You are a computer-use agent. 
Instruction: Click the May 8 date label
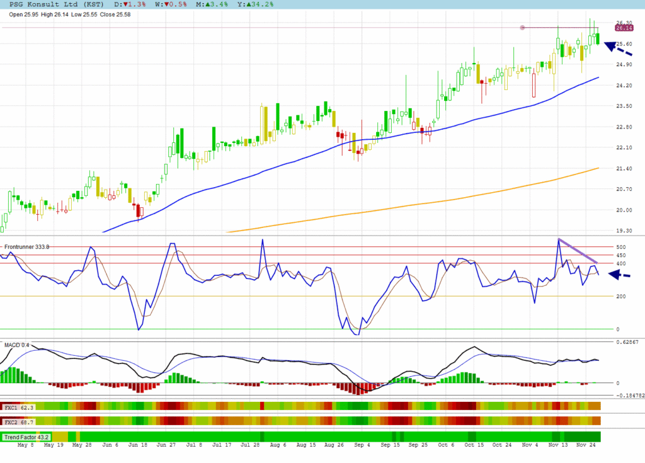26,445
